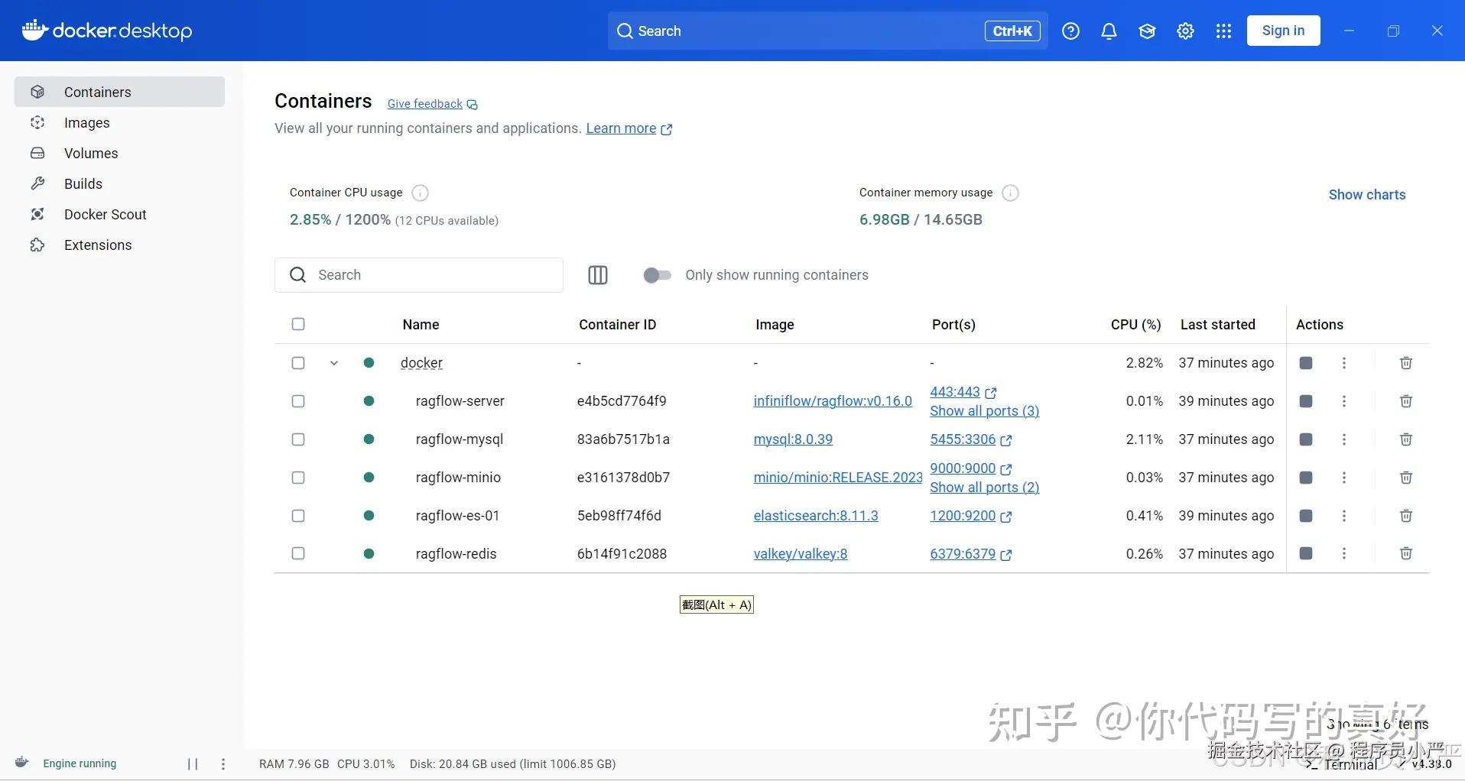
Task: Open Builds in sidebar
Action: [119, 183]
